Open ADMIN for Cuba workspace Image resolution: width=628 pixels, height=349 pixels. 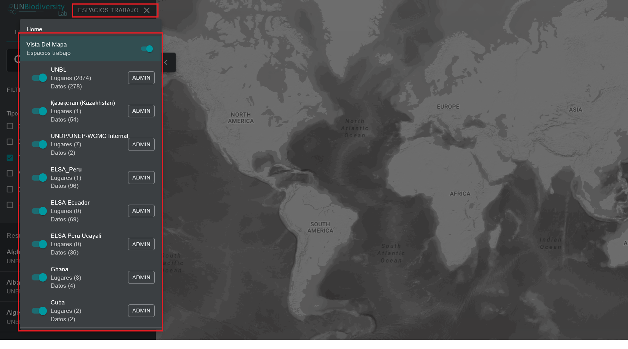pyautogui.click(x=141, y=311)
